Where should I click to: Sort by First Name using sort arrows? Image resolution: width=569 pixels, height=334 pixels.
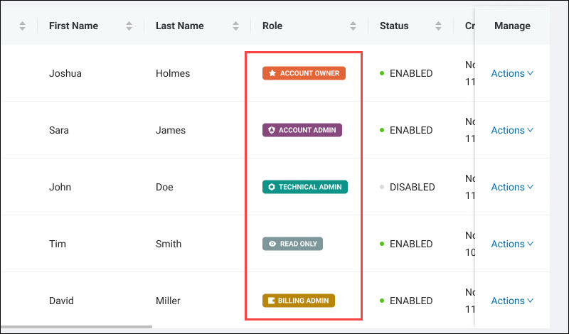pos(129,26)
